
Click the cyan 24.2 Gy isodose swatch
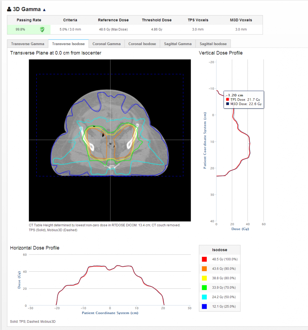[204, 297]
